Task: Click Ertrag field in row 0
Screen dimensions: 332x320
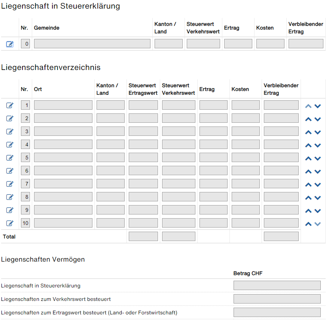Action: [x=238, y=43]
